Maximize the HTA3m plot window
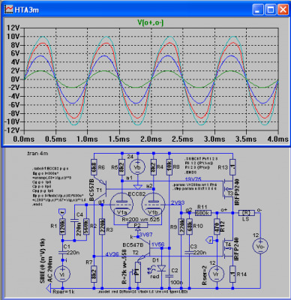 coord(271,10)
